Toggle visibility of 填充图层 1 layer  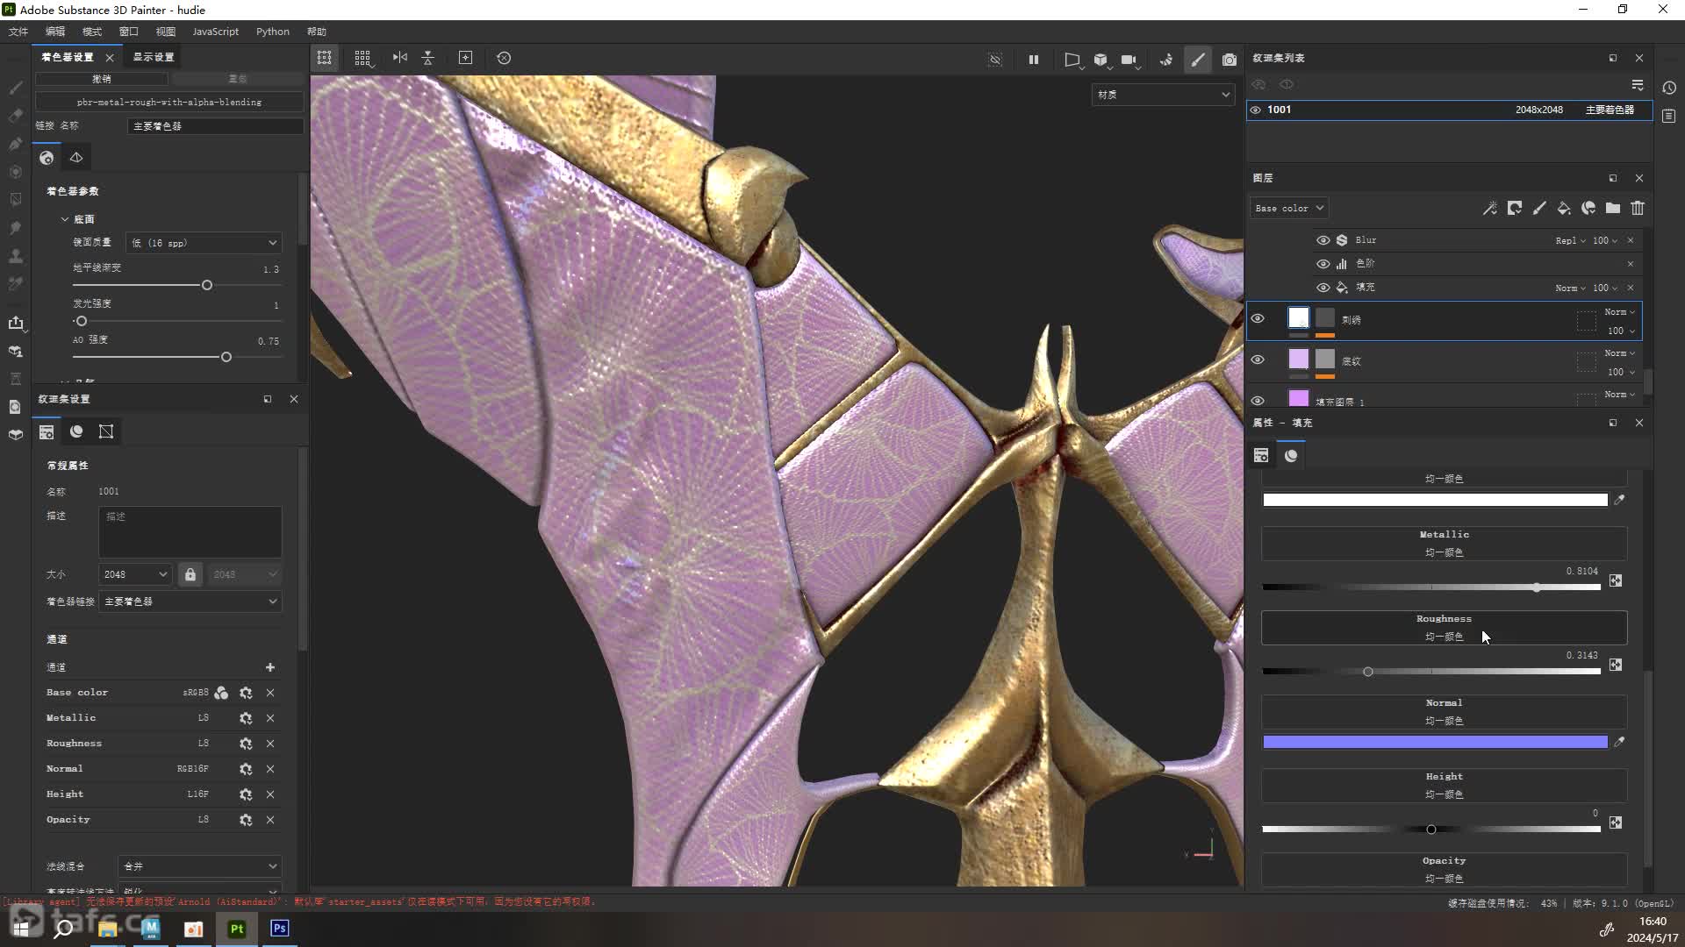(1258, 400)
